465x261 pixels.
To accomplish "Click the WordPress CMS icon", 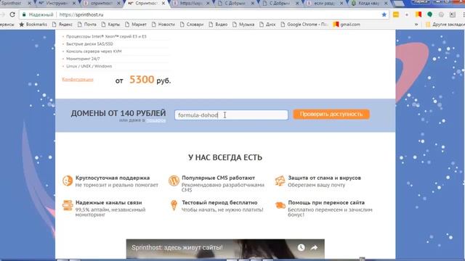I will [x=174, y=181].
